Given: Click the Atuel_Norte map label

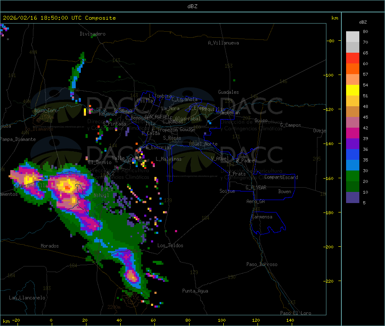Looking at the screenshot, I should pos(203,144).
